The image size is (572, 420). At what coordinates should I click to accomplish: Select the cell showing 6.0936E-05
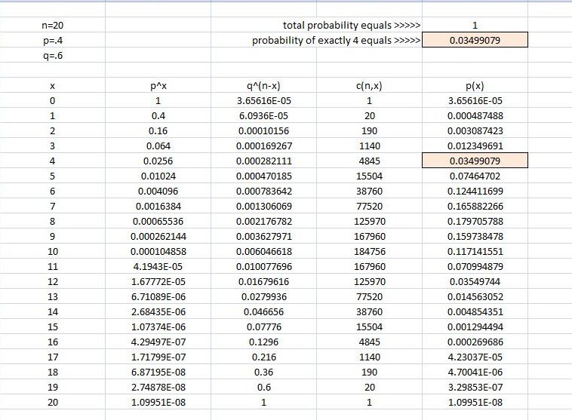[x=264, y=115]
